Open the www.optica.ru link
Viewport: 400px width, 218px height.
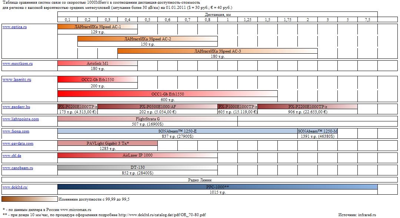(14, 27)
